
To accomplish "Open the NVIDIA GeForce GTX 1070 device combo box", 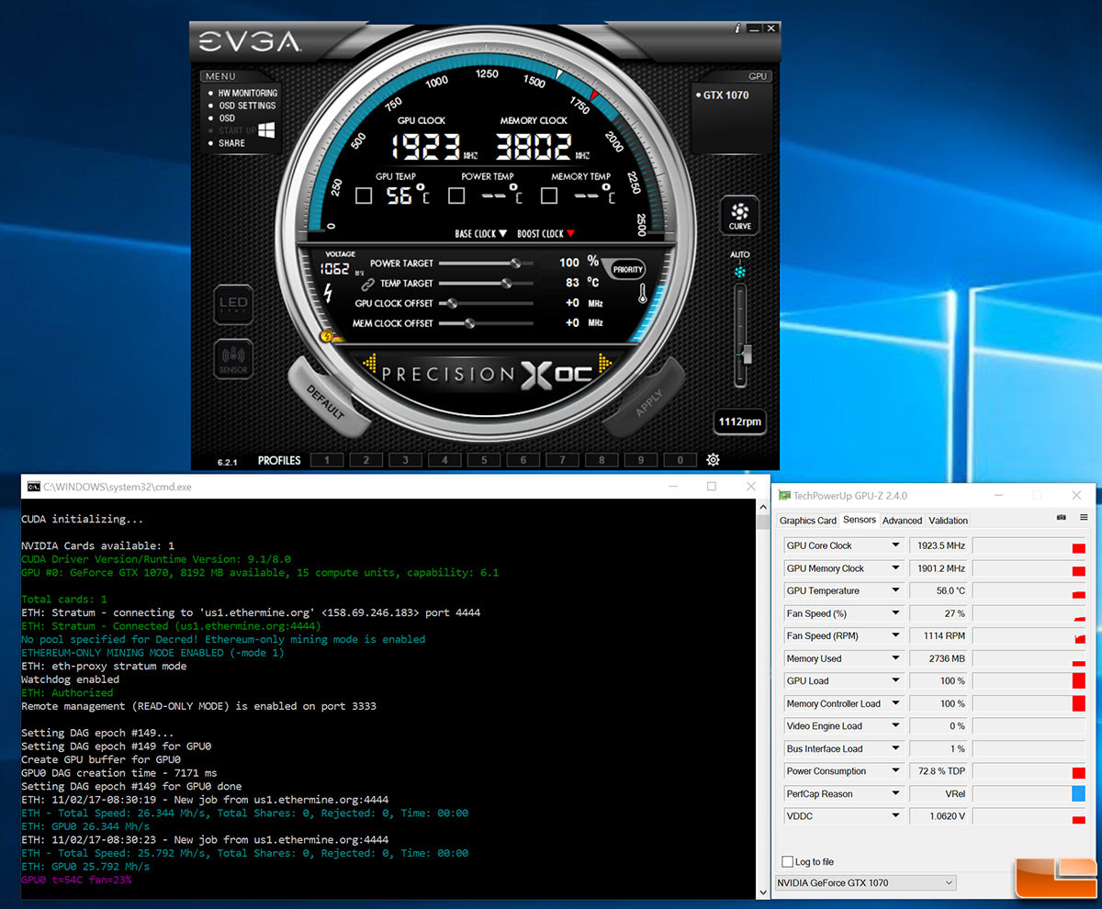I will [866, 882].
